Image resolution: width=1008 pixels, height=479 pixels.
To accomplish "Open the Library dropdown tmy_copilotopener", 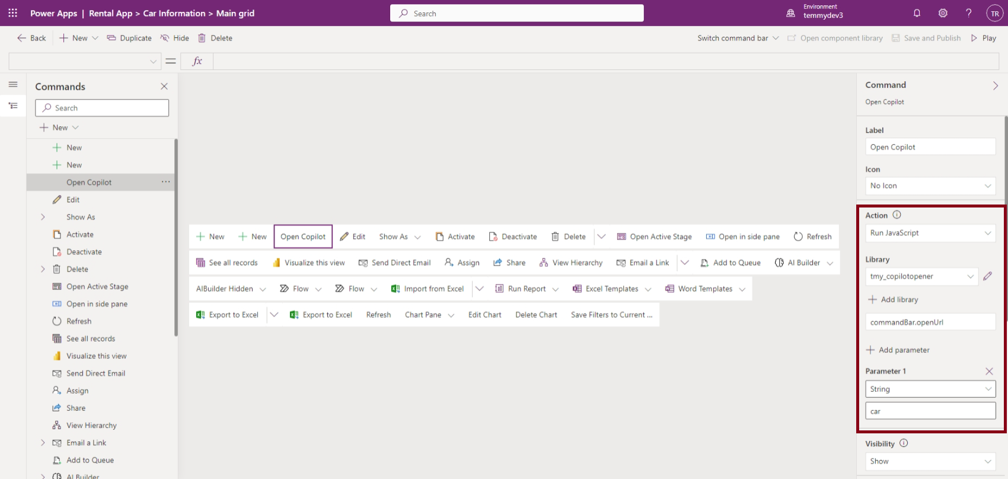I will pos(921,276).
